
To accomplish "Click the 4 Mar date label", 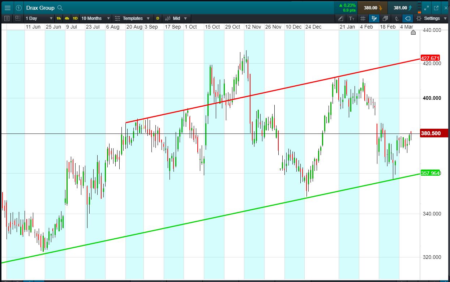I will point(406,27).
